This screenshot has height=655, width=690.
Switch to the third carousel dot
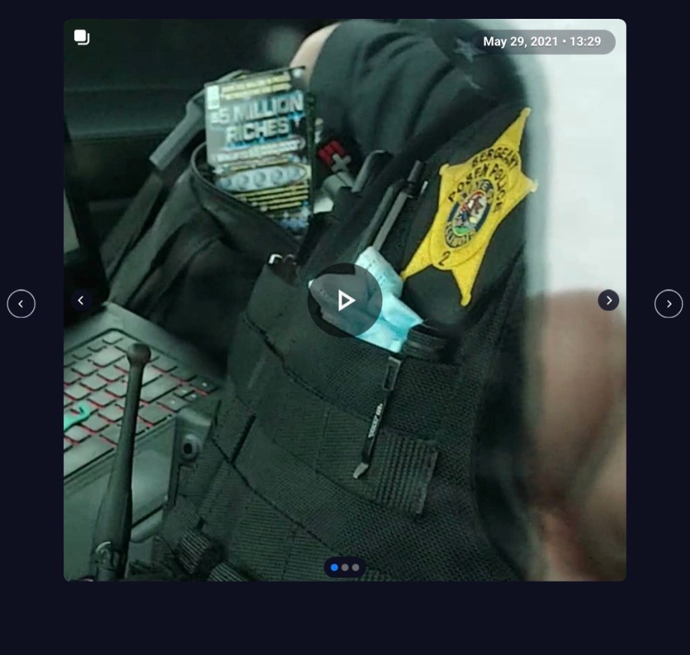(x=356, y=567)
